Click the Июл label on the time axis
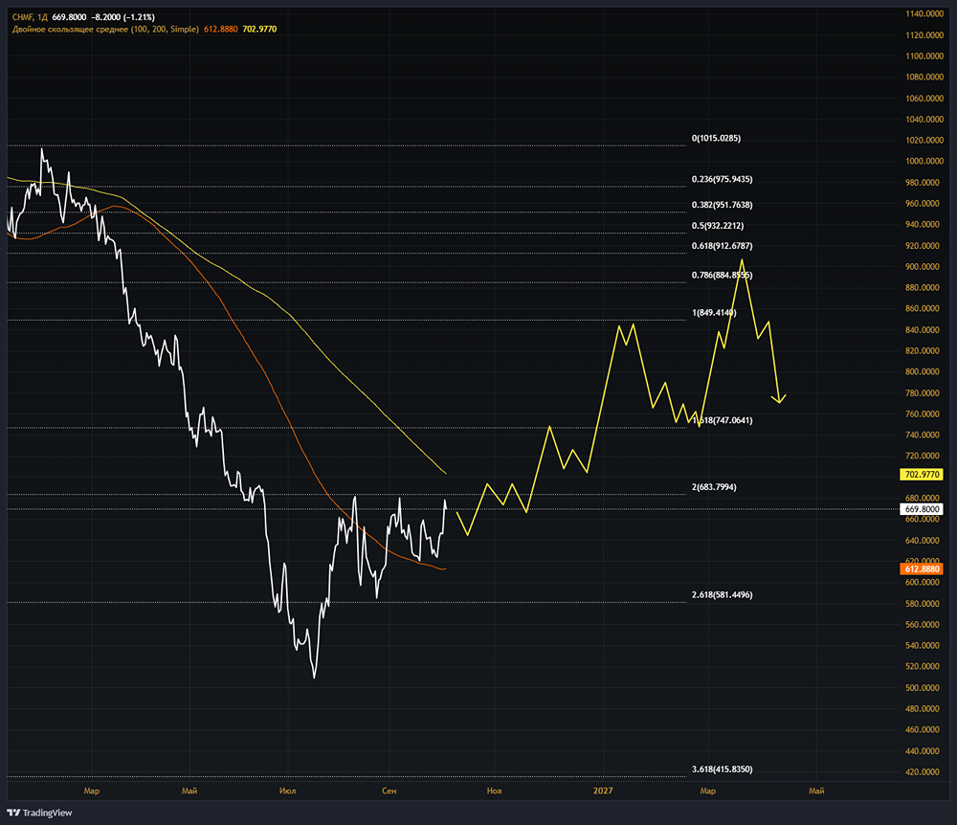957x825 pixels. click(x=287, y=791)
